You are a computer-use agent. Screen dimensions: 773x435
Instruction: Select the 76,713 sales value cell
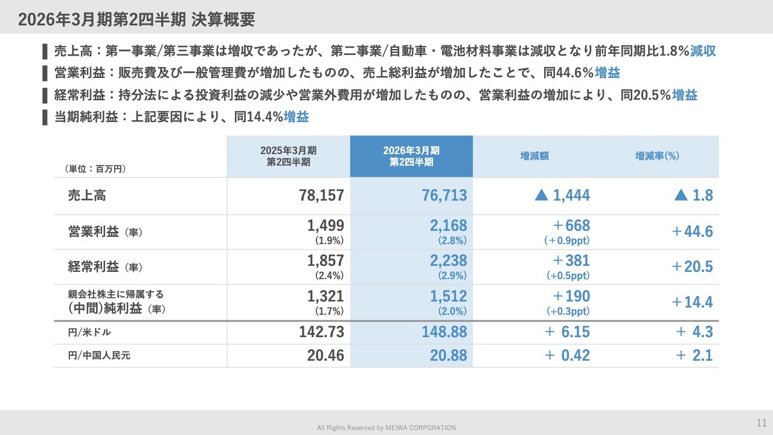coord(444,196)
